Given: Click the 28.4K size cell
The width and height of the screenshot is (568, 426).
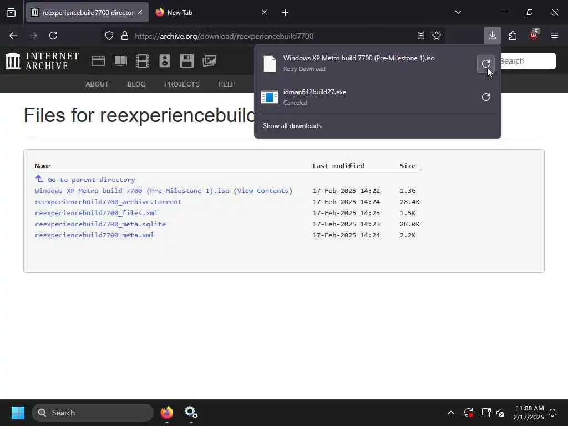Looking at the screenshot, I should pos(409,202).
